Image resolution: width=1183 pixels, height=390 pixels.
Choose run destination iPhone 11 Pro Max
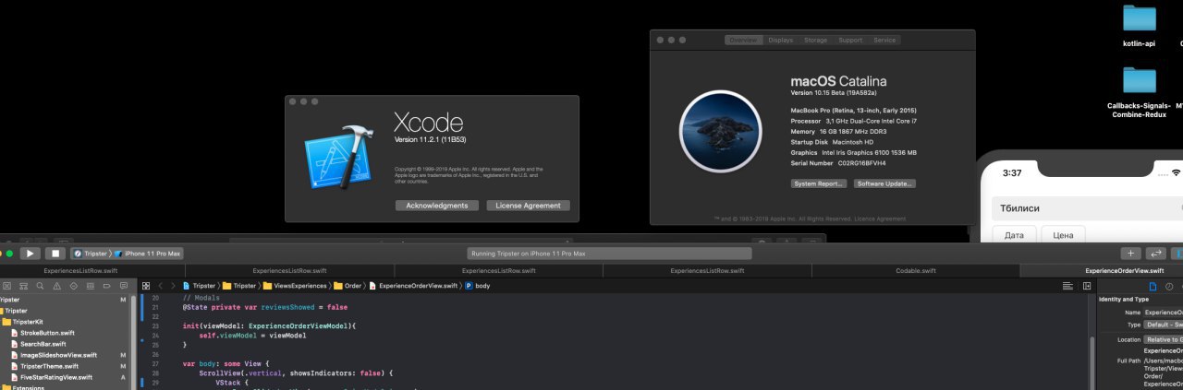point(148,253)
